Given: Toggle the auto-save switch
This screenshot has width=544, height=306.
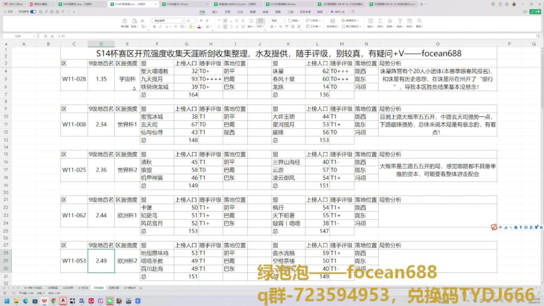Looking at the screenshot, I should tap(33, 11).
